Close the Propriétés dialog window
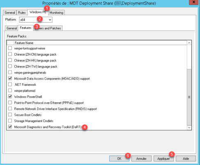The height and width of the screenshot is (165, 200). [x=194, y=2]
